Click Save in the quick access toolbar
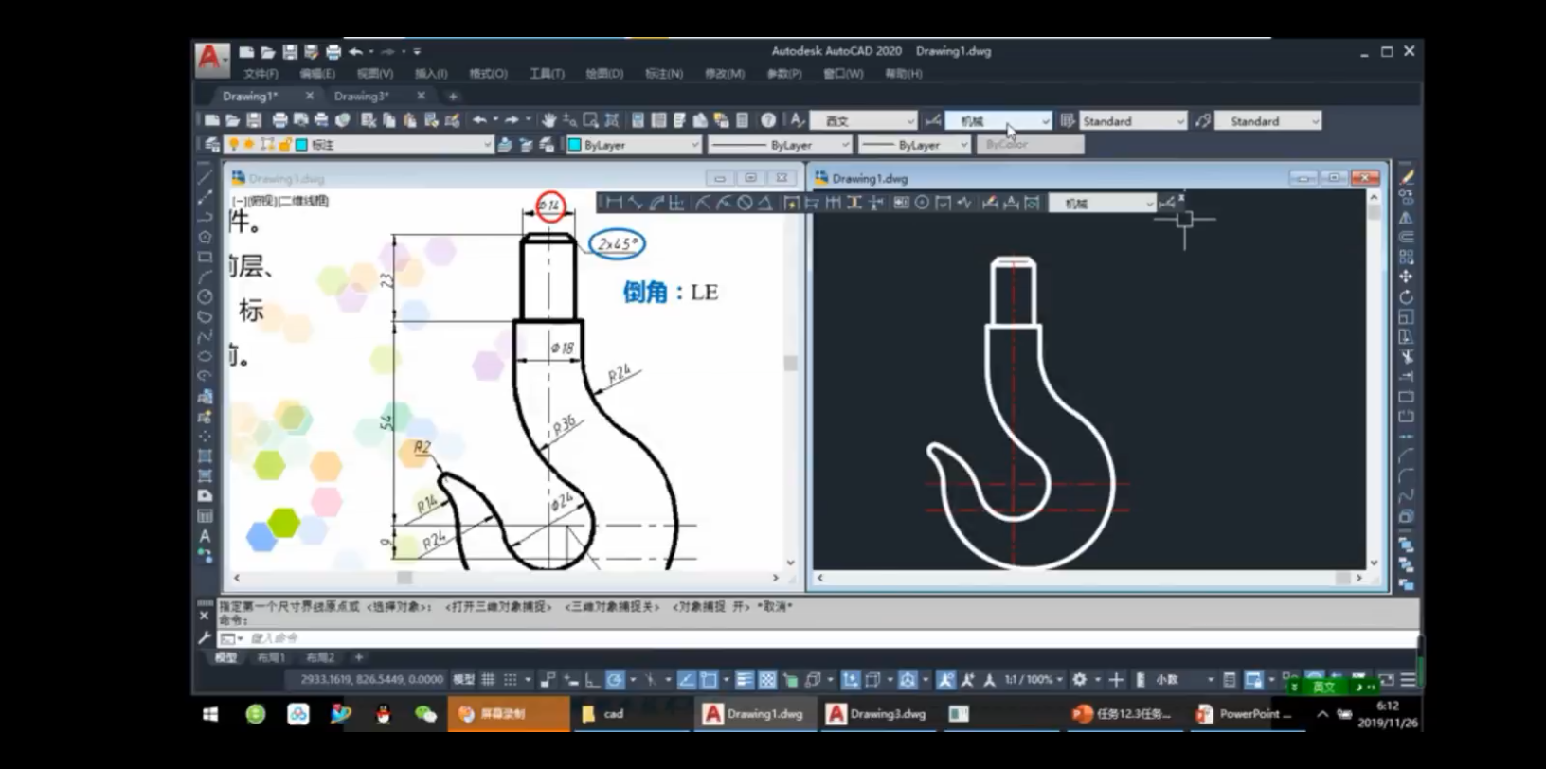This screenshot has width=1546, height=769. point(290,52)
